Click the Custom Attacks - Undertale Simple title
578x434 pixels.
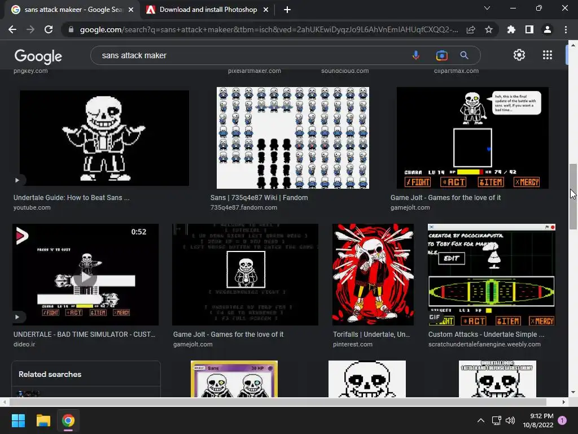click(486, 335)
